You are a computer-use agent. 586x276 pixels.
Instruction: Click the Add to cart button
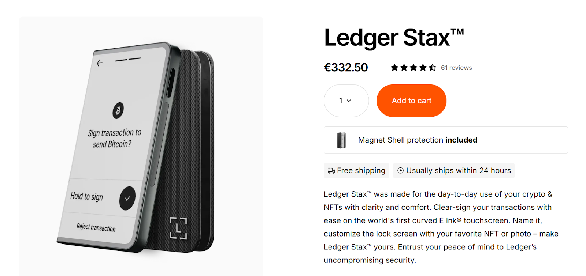point(411,101)
